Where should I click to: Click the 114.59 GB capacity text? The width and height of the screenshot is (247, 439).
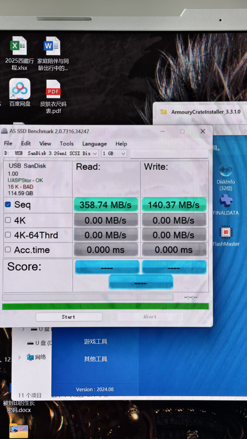[20, 193]
